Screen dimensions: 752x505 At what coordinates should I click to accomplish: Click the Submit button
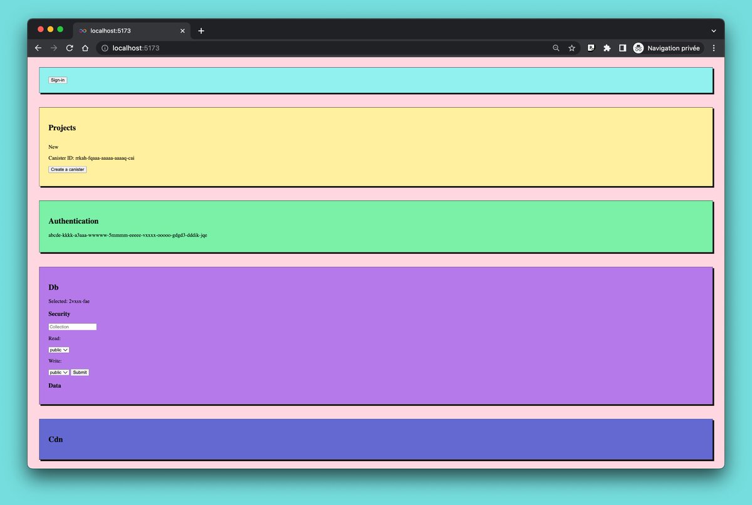coord(80,372)
